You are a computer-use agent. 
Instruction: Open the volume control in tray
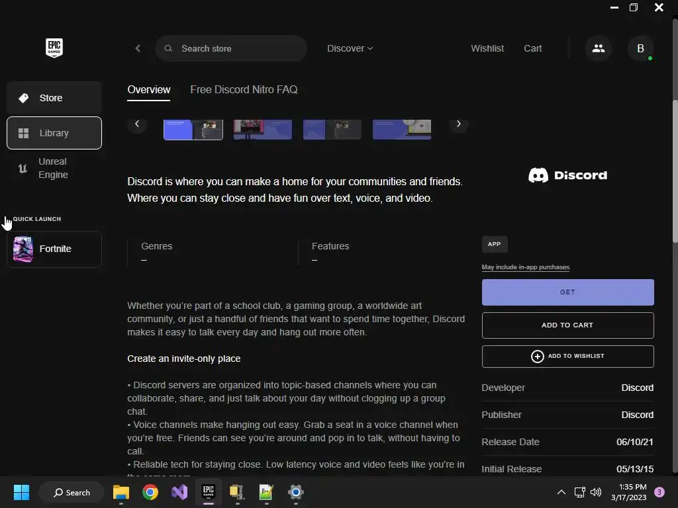(x=596, y=492)
